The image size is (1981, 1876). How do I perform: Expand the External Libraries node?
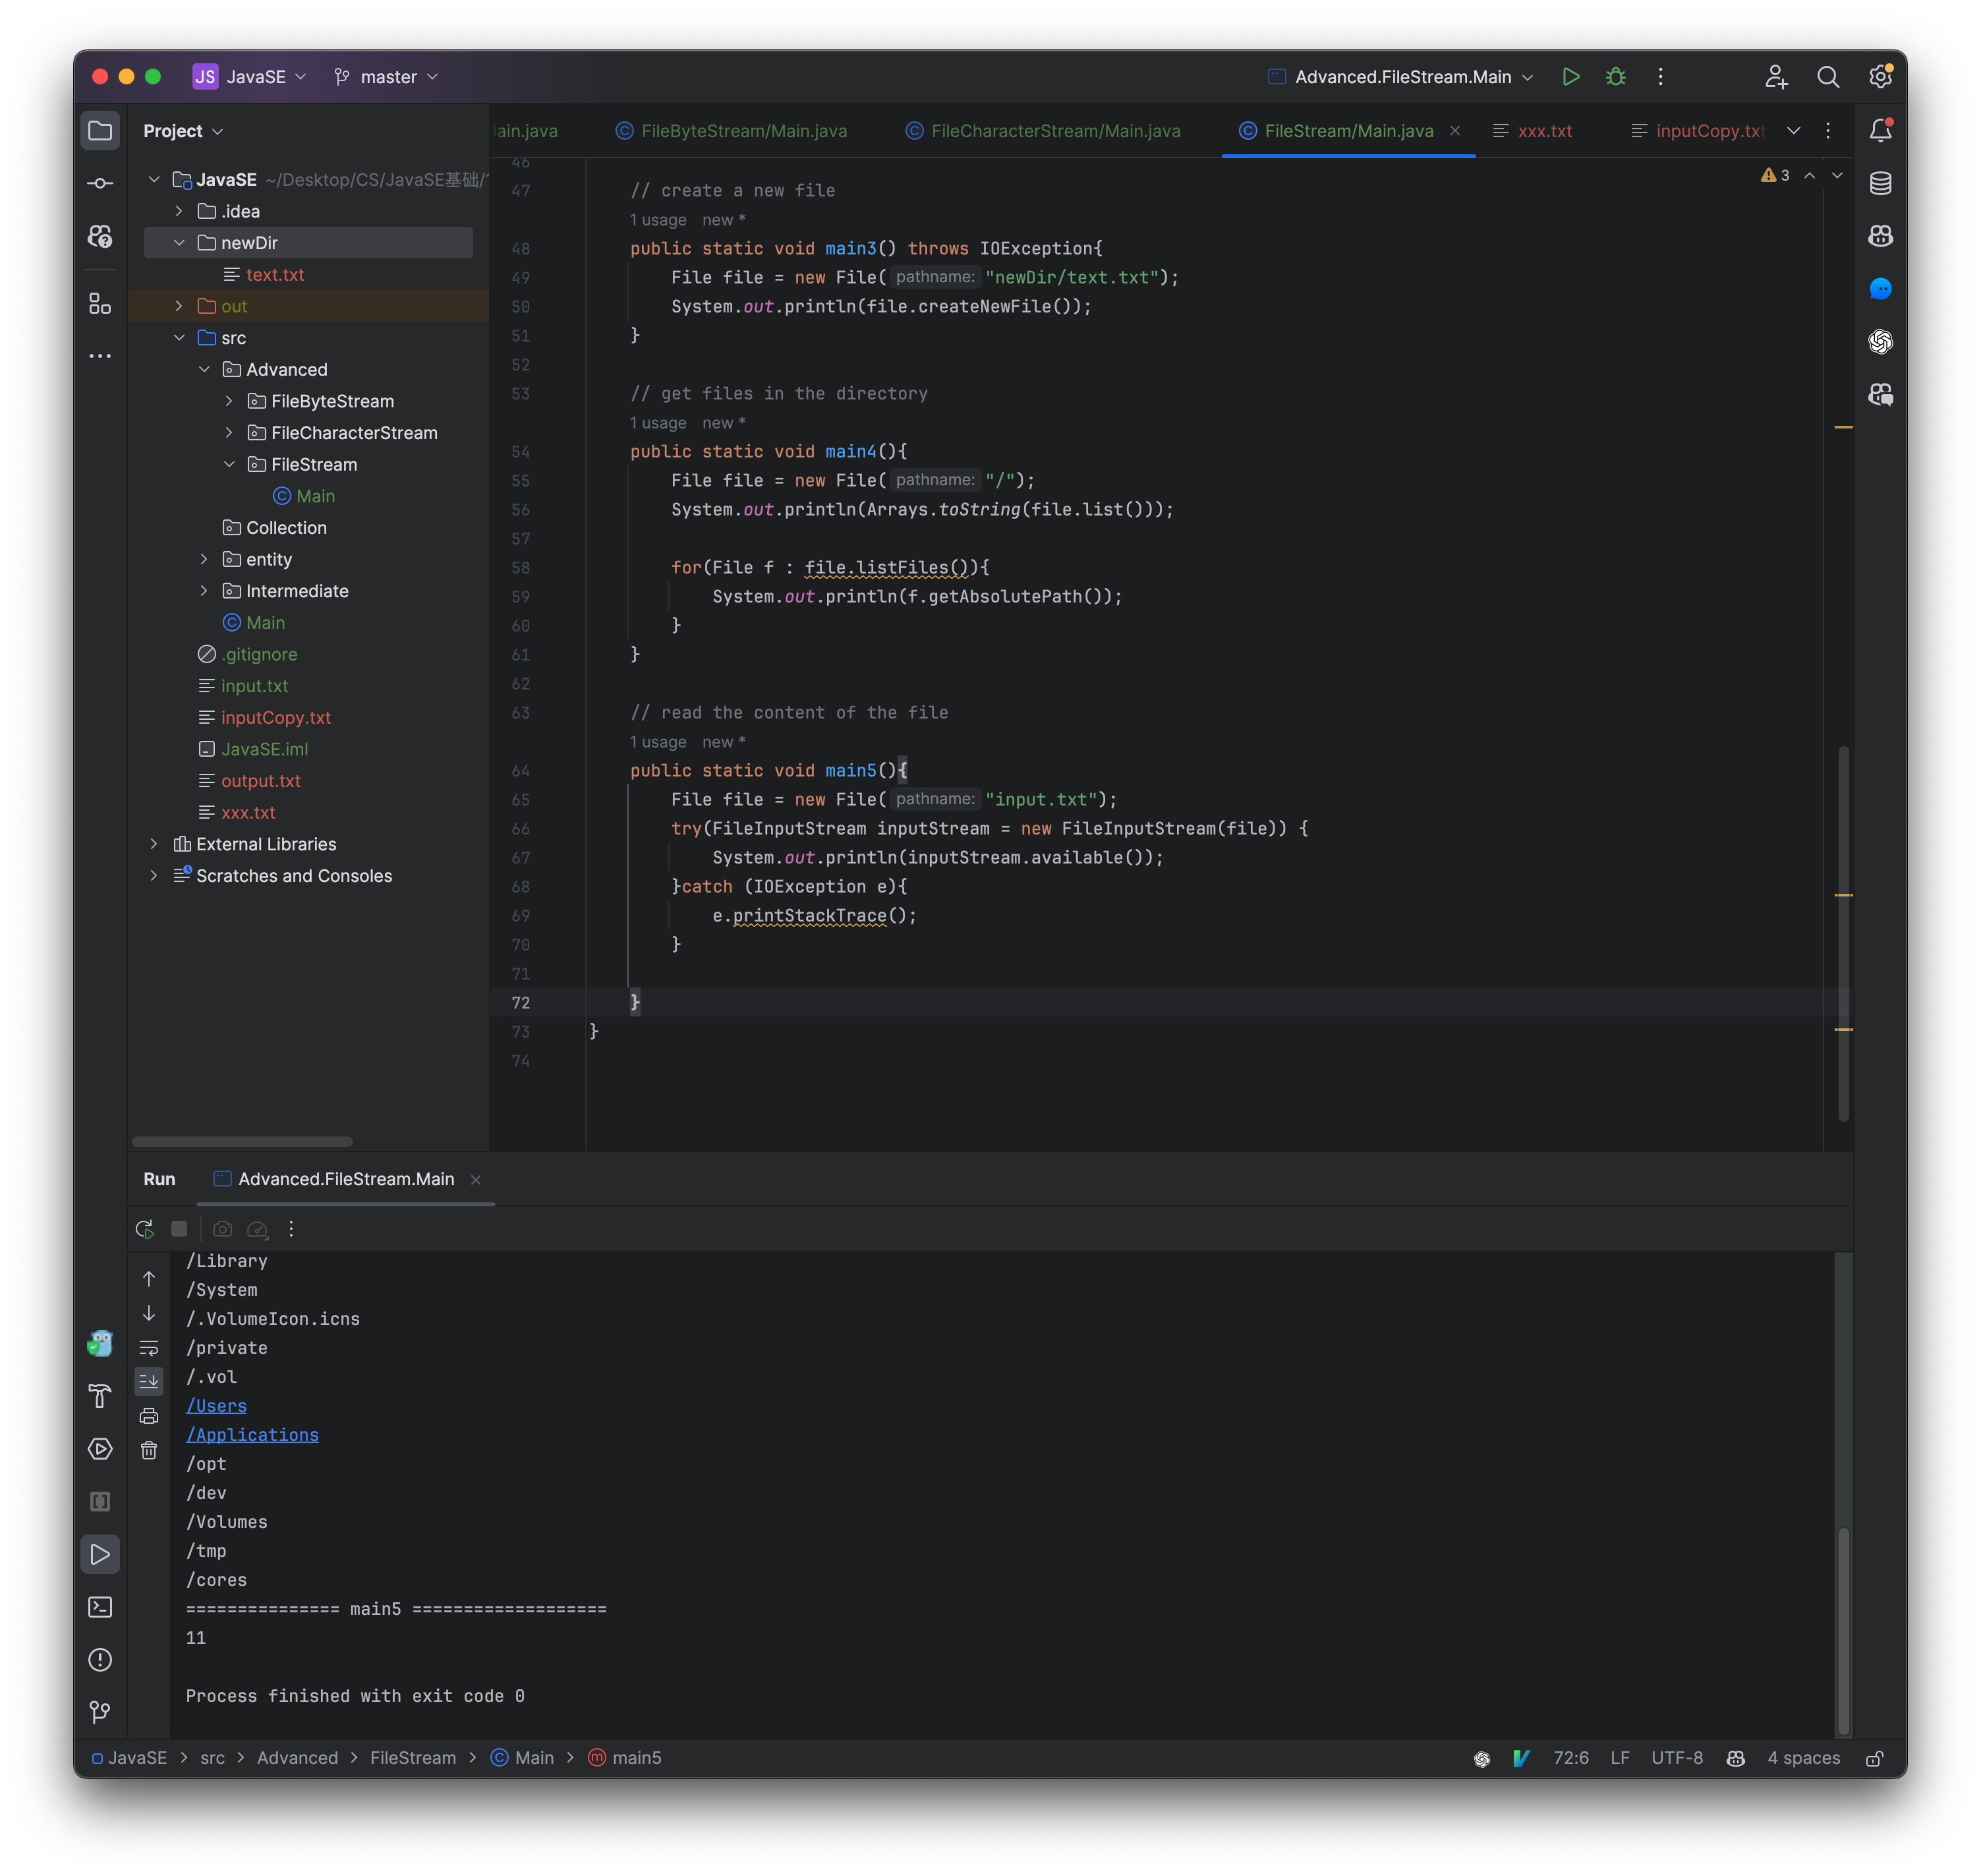pos(154,843)
